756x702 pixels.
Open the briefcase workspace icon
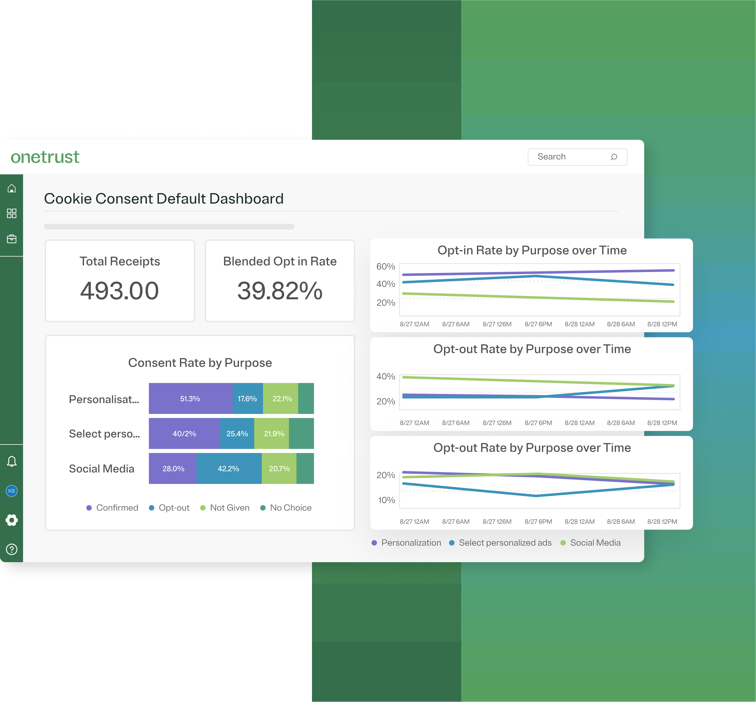(12, 238)
